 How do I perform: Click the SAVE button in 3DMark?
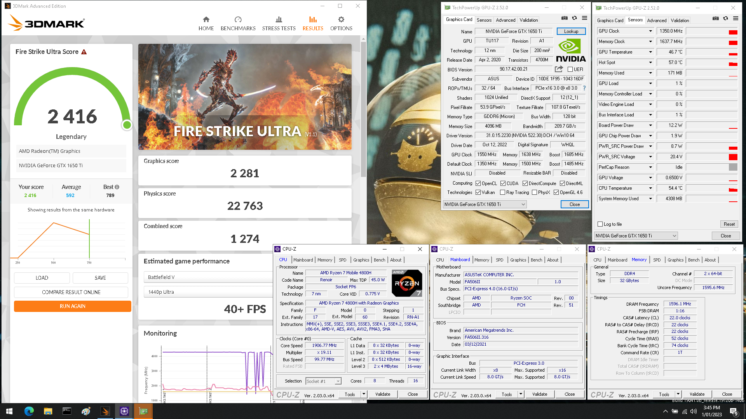tap(100, 278)
